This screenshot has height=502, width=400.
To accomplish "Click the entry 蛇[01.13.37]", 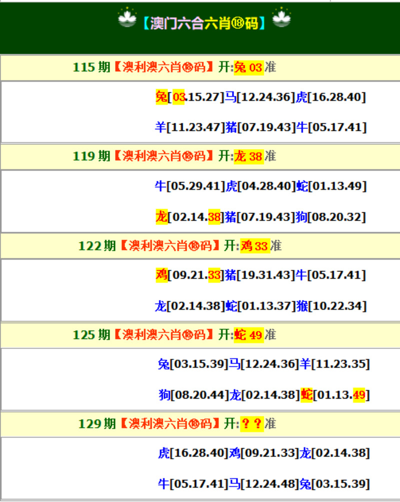I will tap(260, 306).
